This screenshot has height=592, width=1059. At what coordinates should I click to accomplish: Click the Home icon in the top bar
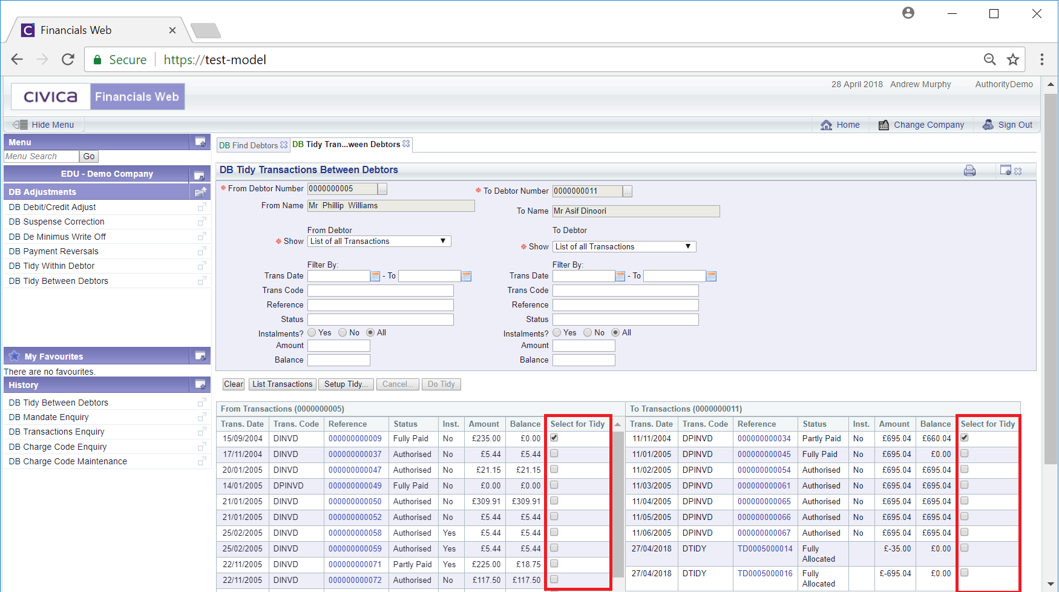tap(826, 125)
